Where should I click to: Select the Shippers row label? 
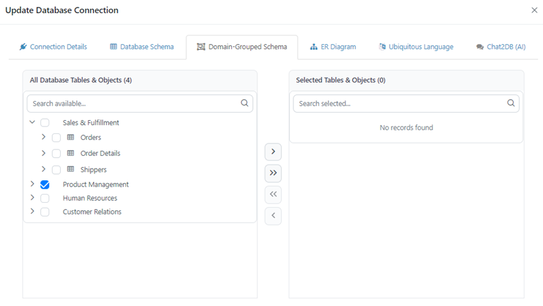pyautogui.click(x=94, y=170)
